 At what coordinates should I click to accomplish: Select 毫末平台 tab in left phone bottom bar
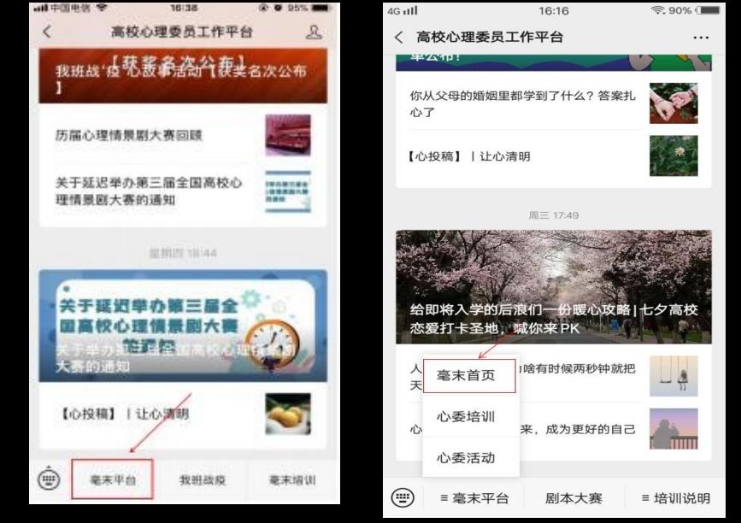[113, 480]
